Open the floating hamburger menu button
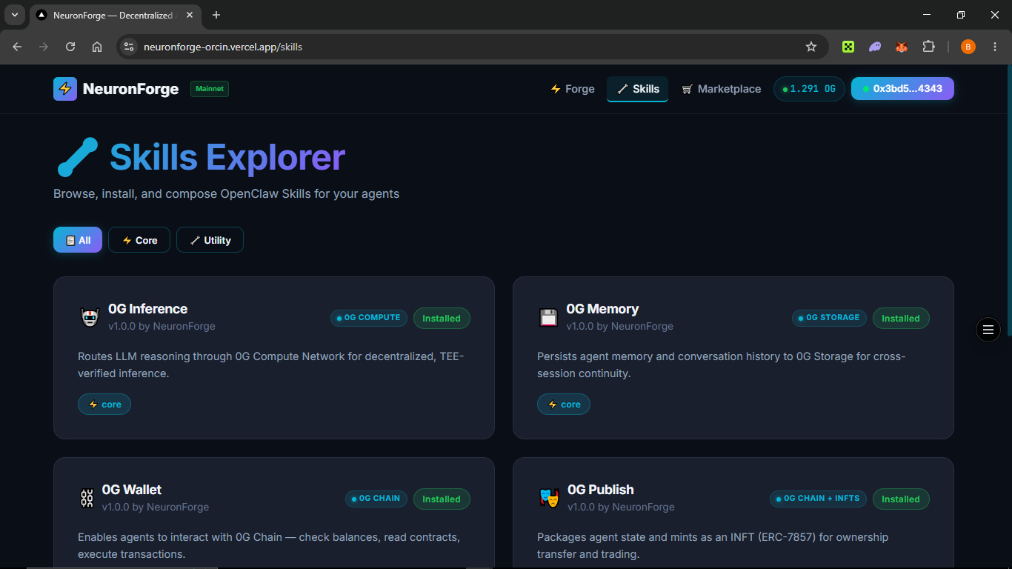The image size is (1012, 569). click(x=988, y=330)
